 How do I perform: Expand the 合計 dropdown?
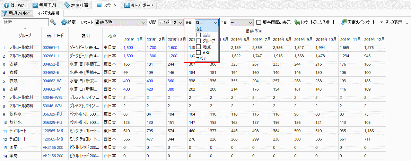(x=242, y=23)
